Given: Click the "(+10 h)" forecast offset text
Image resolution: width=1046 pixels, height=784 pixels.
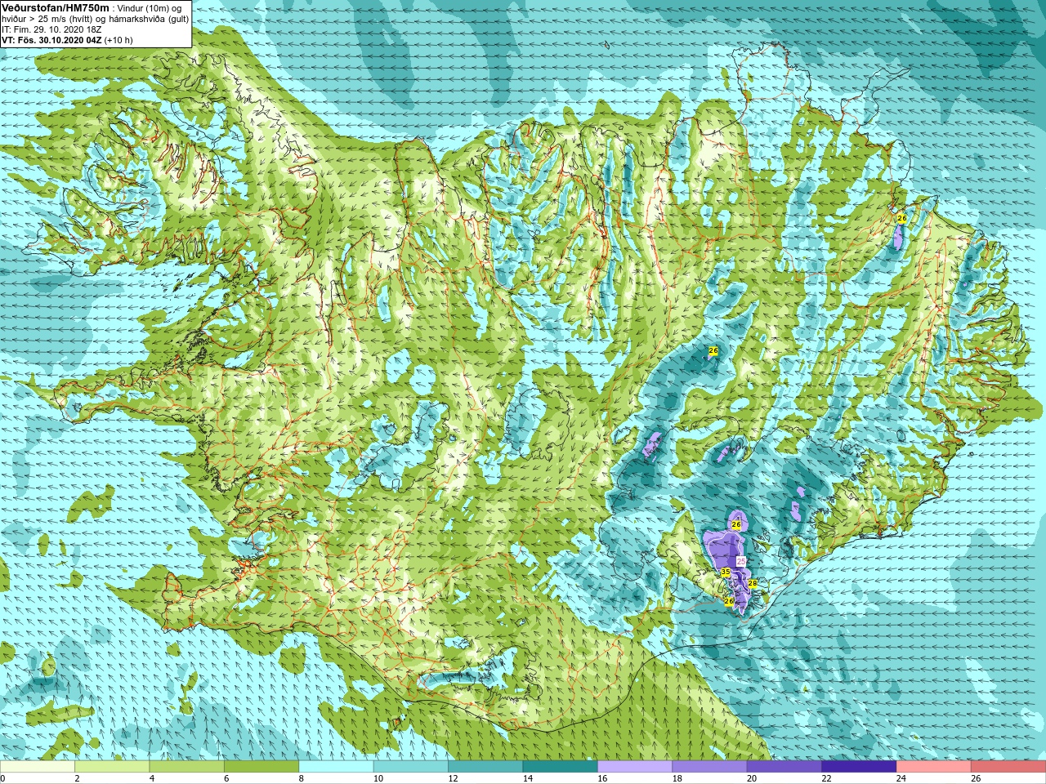Looking at the screenshot, I should tap(118, 40).
